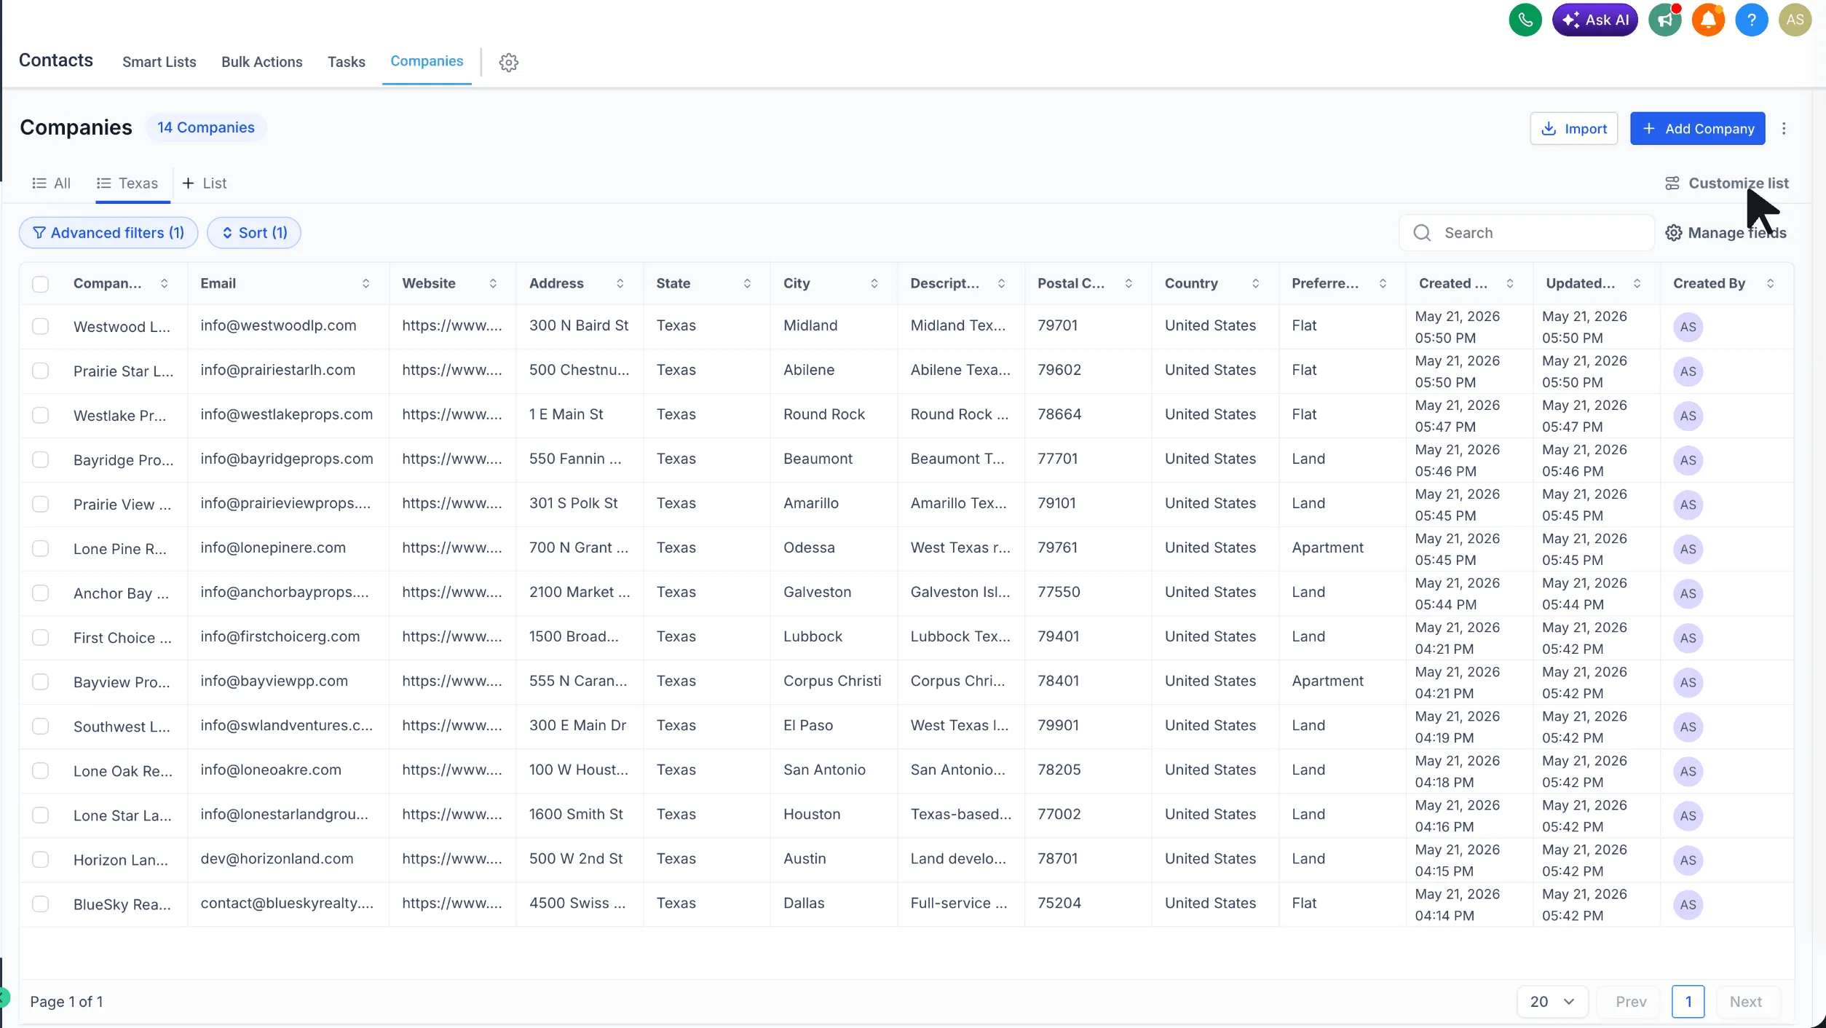1826x1028 pixels.
Task: Sort by Updated column arrows
Action: 1637,284
